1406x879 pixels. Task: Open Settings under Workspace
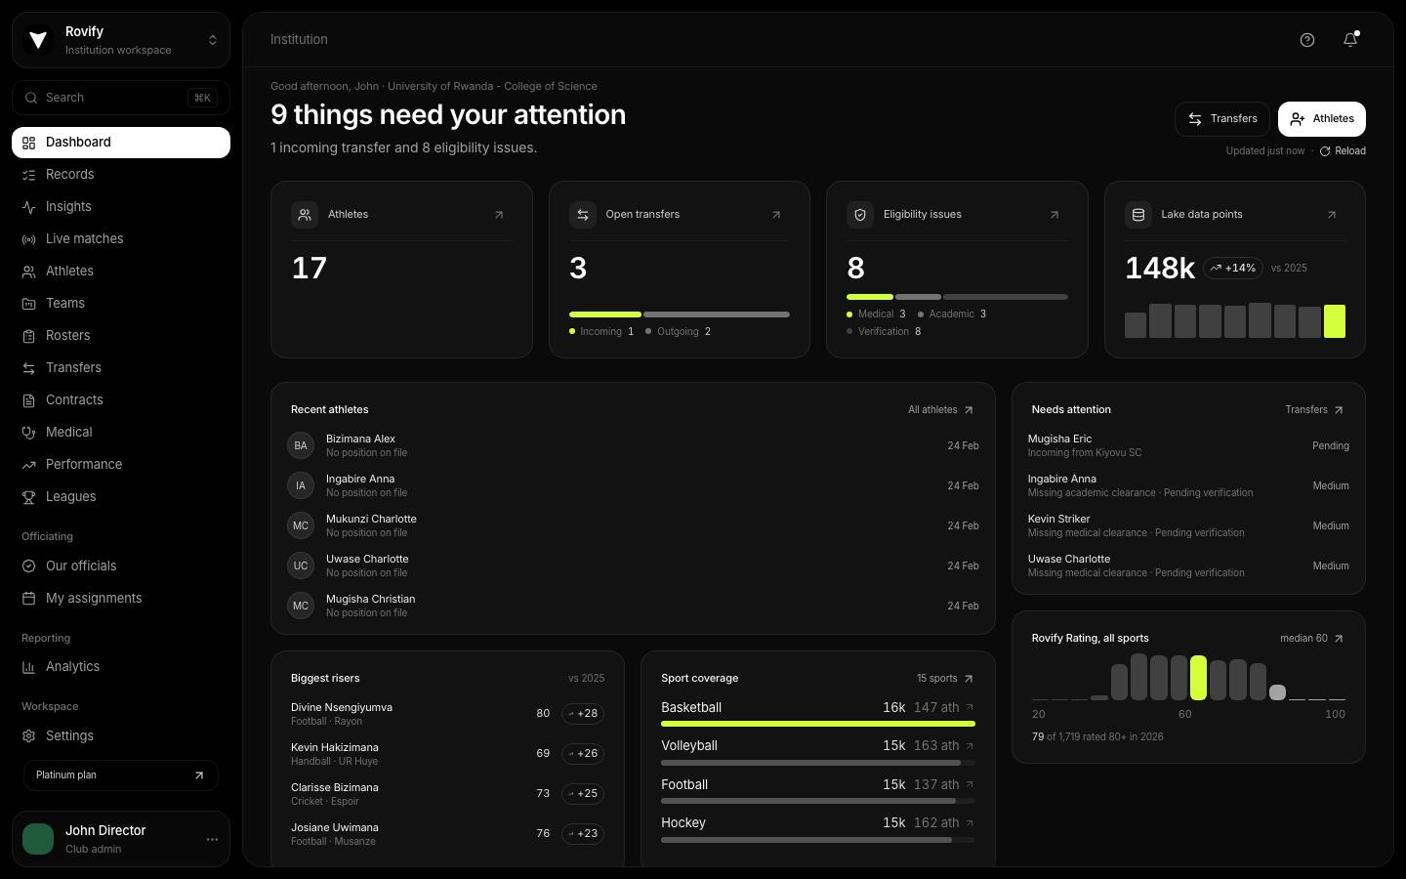(121, 736)
